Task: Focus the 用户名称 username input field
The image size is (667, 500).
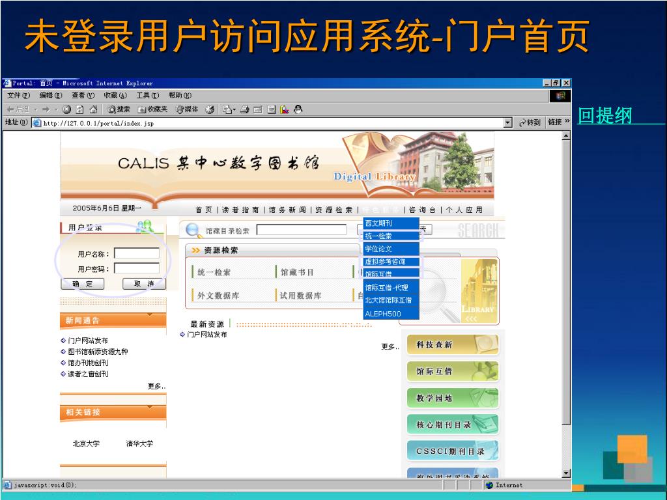Action: pyautogui.click(x=137, y=253)
